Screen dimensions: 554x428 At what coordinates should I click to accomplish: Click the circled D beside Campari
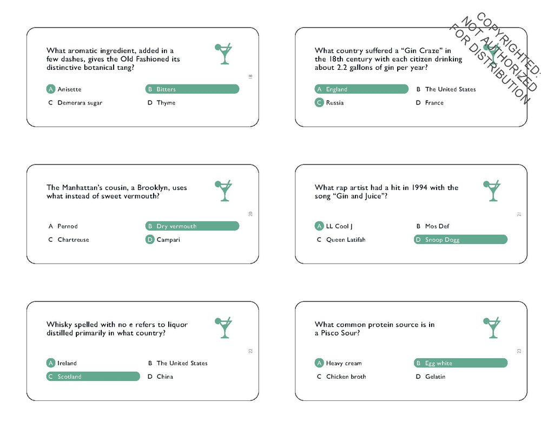tap(150, 240)
